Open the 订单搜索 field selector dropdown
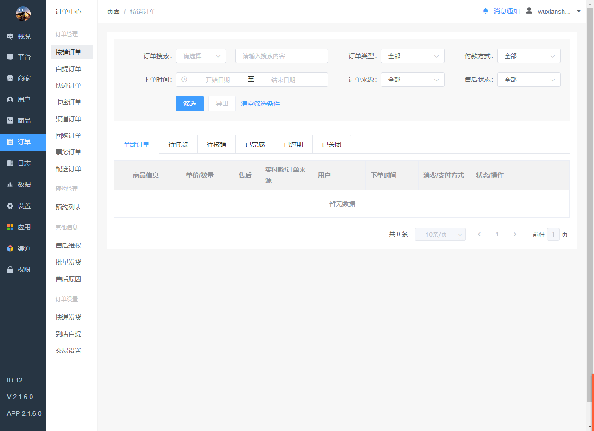This screenshot has width=594, height=431. pyautogui.click(x=201, y=56)
